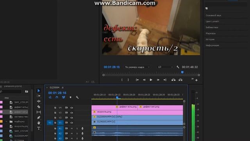Open the Основной звук panel
The image size is (250, 141).
pos(213,15)
